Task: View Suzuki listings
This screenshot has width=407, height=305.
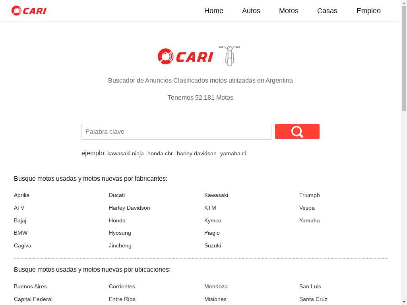Action: point(213,245)
